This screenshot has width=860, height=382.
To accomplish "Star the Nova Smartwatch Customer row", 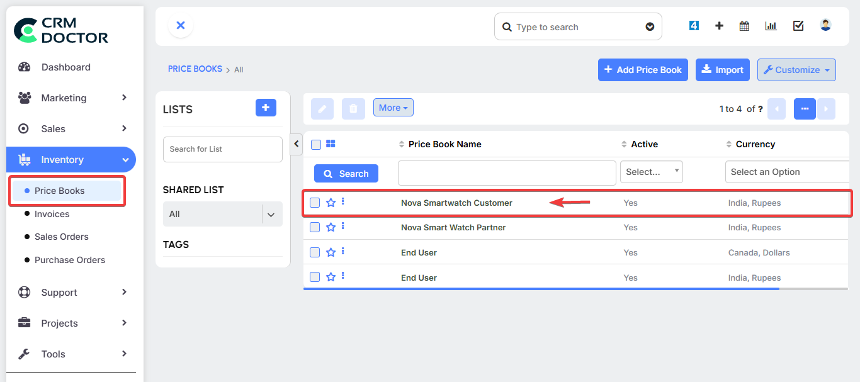I will click(331, 203).
